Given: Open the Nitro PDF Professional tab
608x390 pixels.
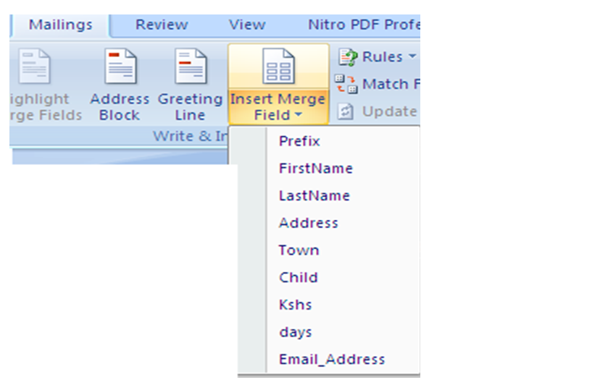Looking at the screenshot, I should point(362,25).
